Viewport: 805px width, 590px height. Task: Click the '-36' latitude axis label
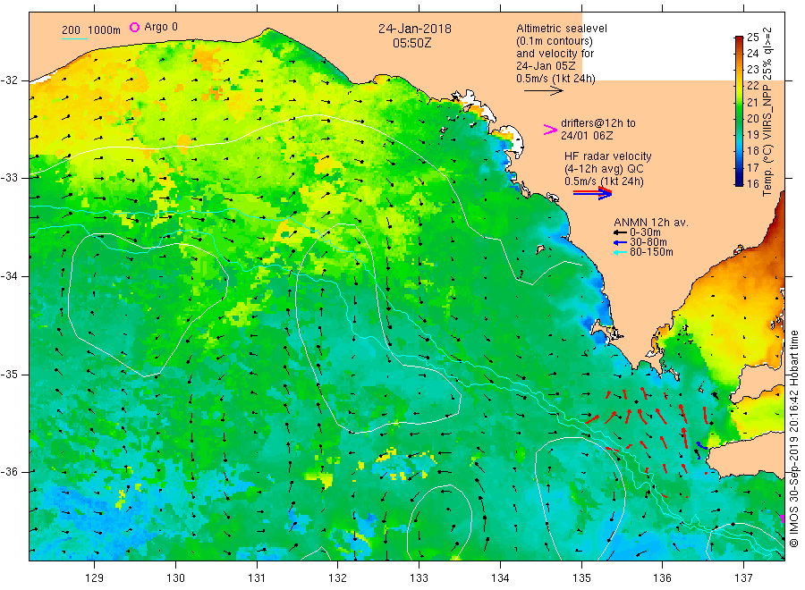coord(10,472)
